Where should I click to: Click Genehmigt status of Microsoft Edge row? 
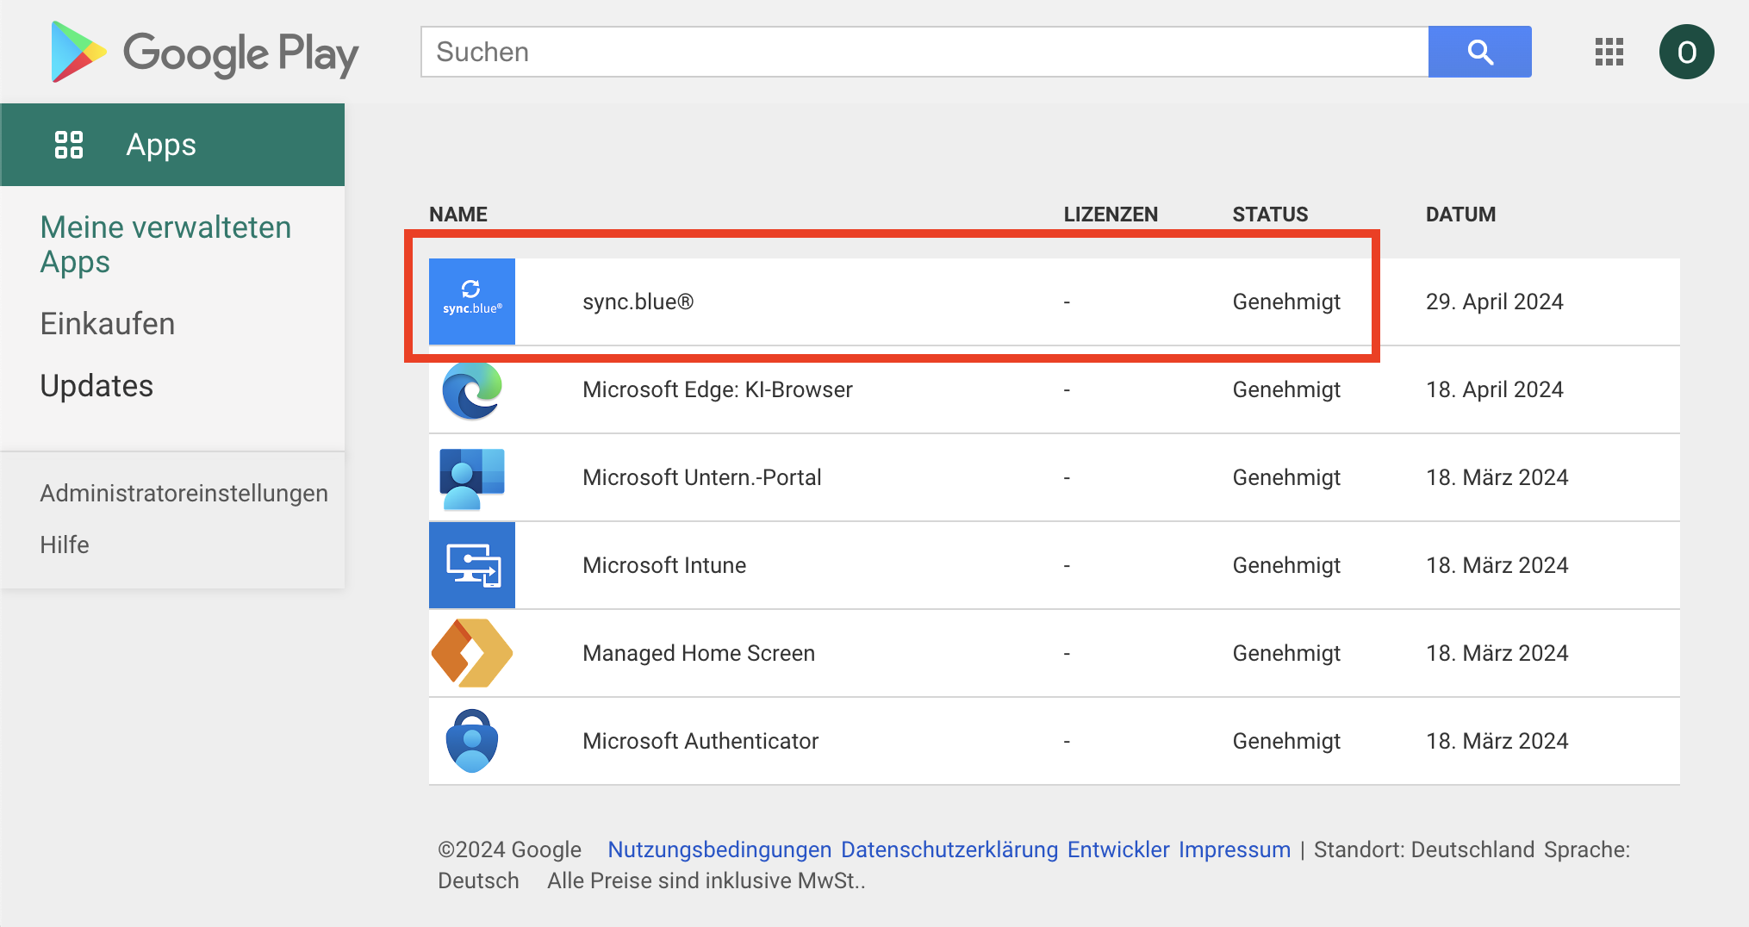[x=1286, y=389]
